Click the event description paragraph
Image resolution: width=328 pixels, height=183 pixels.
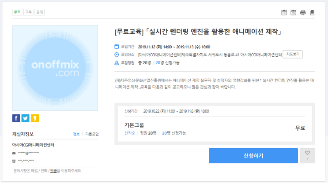click(x=215, y=84)
